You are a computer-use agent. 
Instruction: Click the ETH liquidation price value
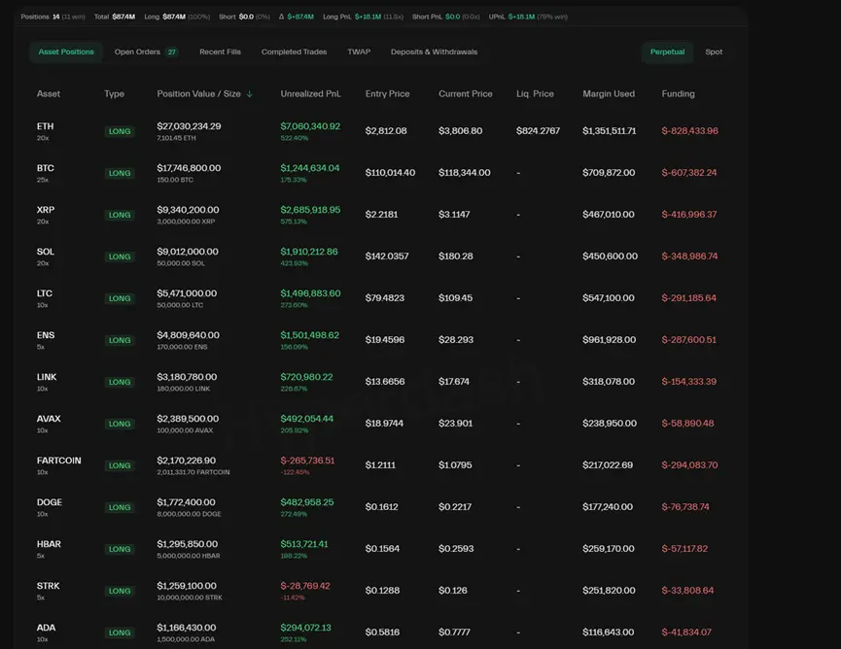point(538,131)
